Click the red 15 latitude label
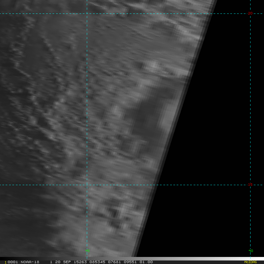 [250, 185]
